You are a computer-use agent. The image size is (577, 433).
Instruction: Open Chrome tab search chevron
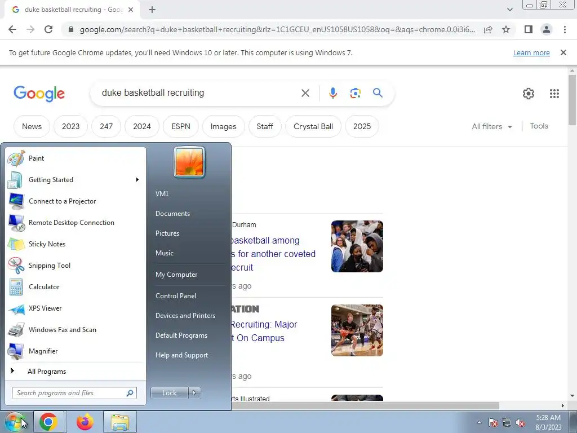(509, 10)
